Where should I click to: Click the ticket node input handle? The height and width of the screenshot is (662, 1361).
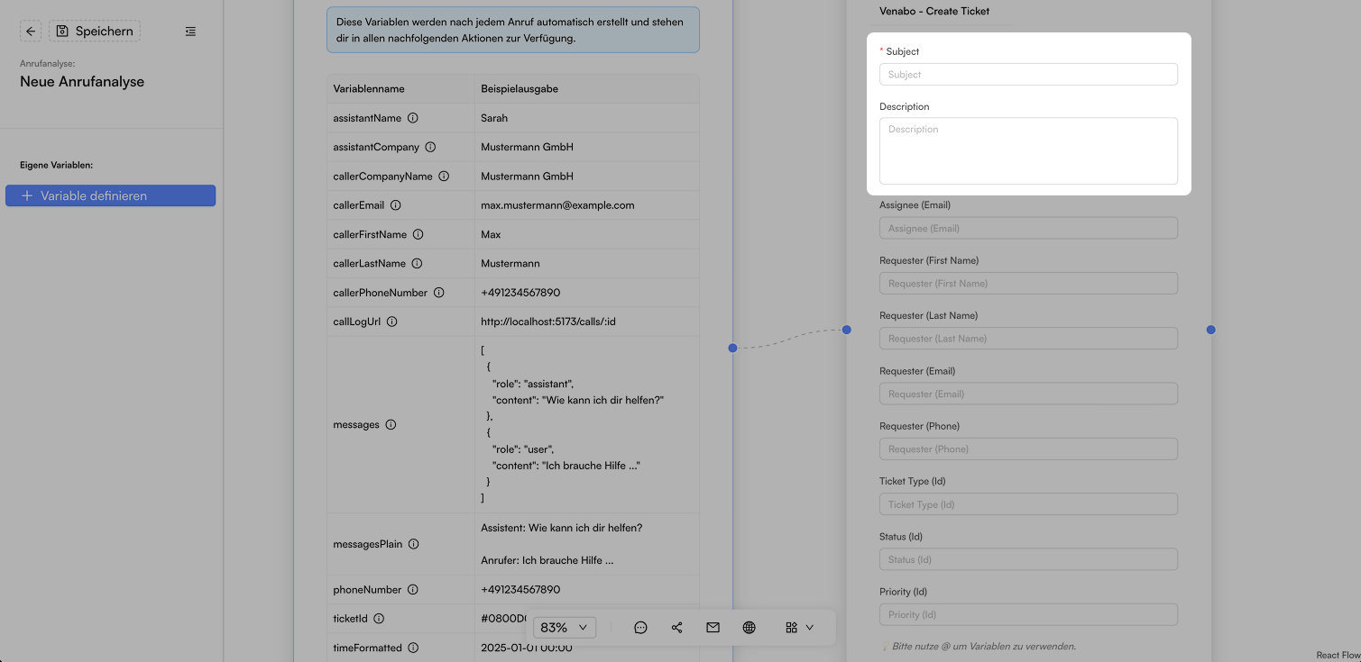[x=847, y=330]
